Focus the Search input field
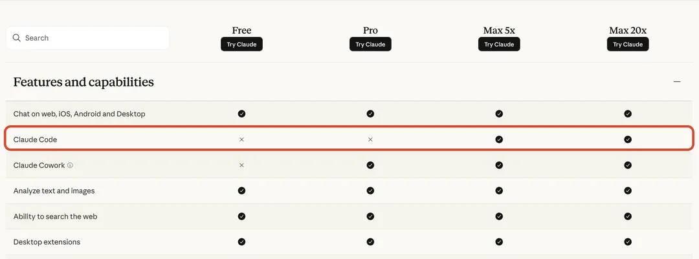The height and width of the screenshot is (259, 699). [x=88, y=38]
